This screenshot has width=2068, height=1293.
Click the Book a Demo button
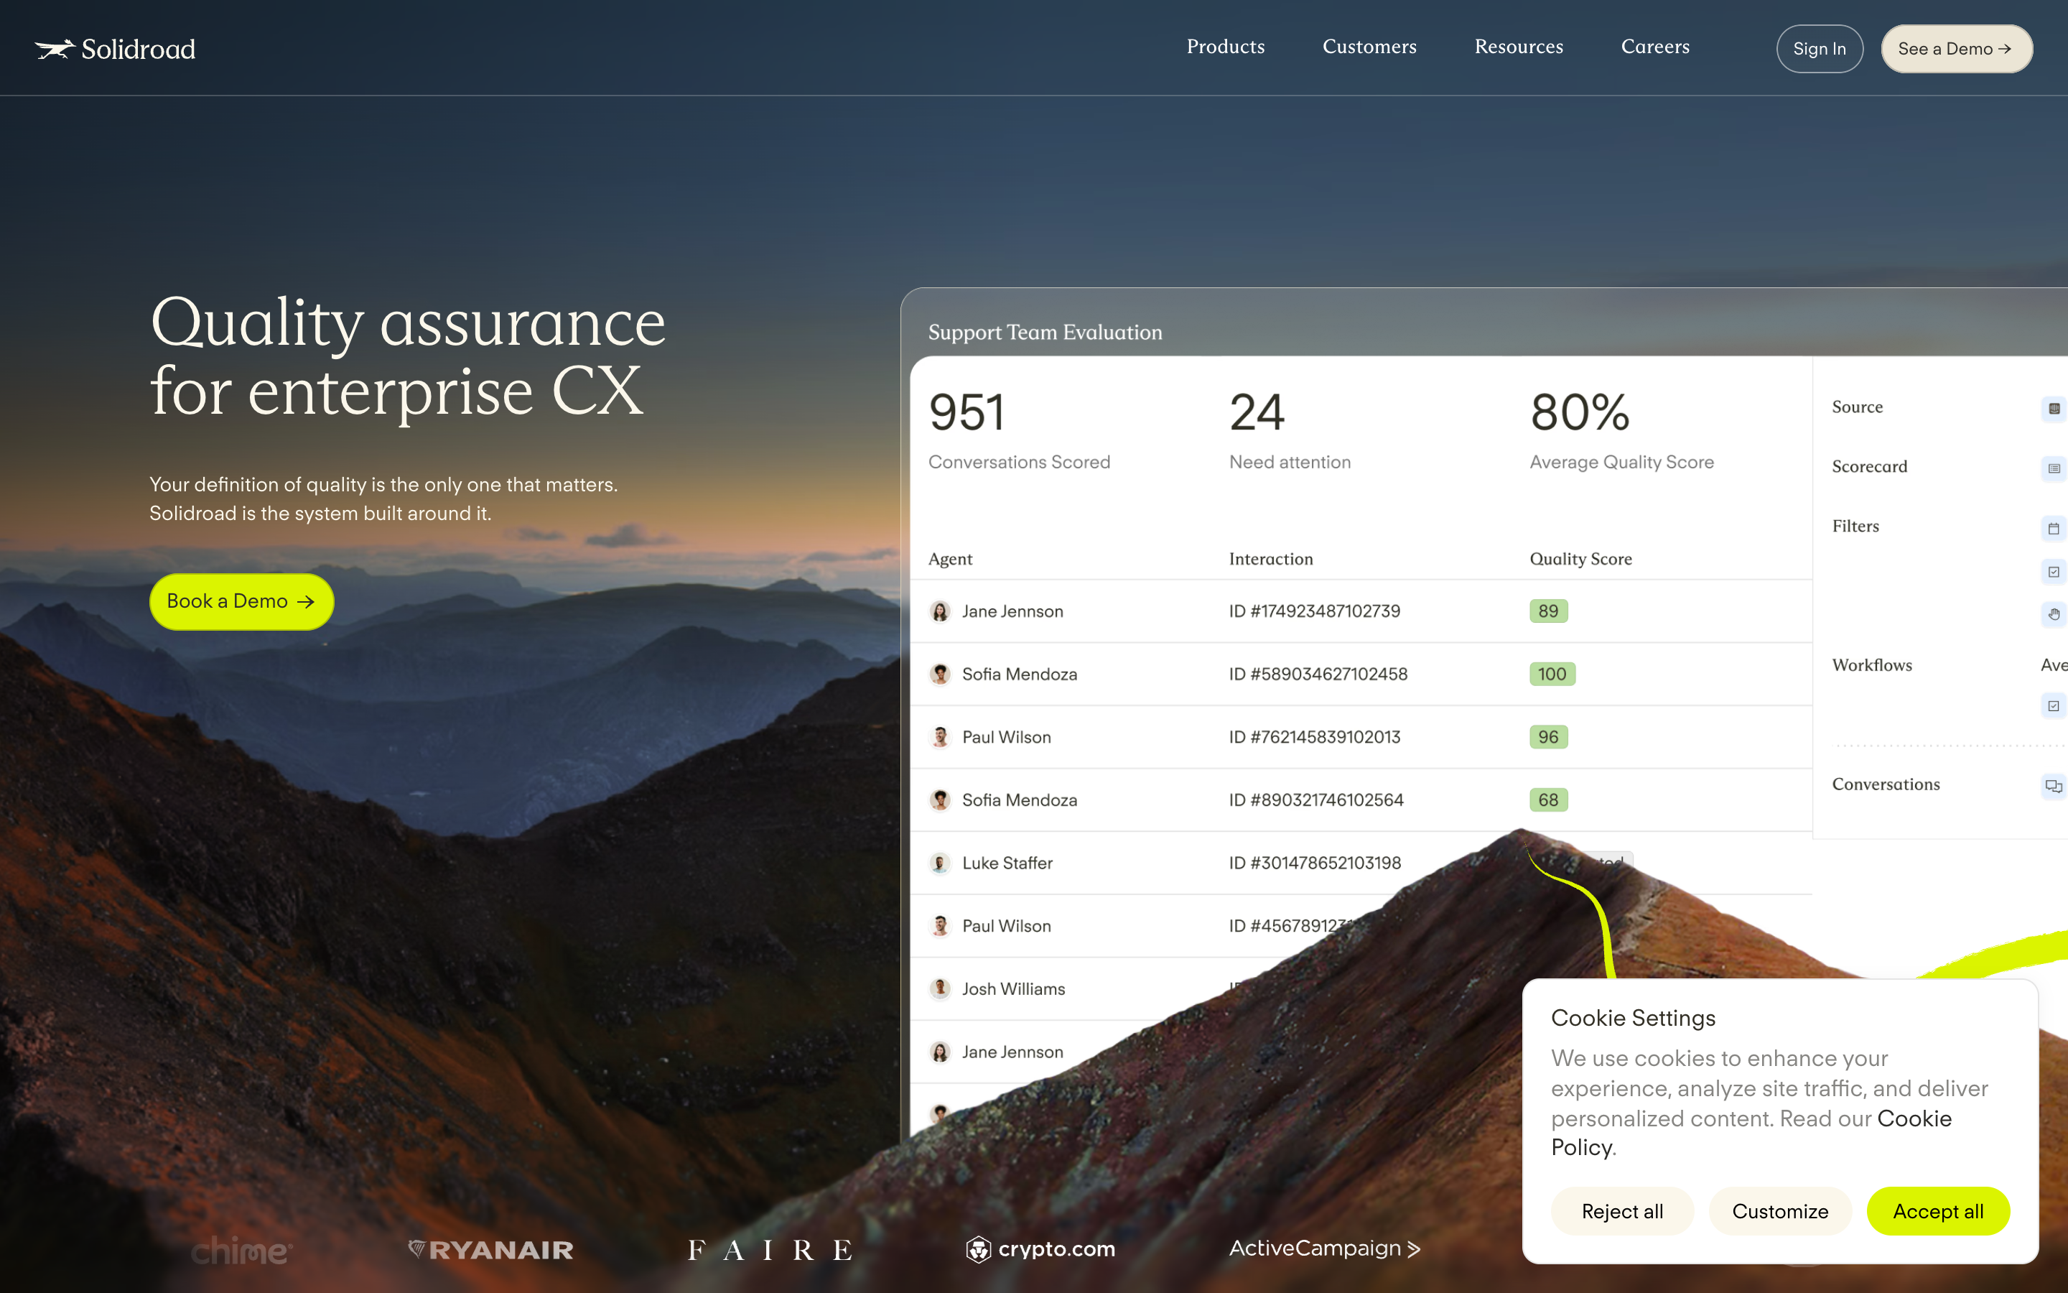tap(241, 601)
